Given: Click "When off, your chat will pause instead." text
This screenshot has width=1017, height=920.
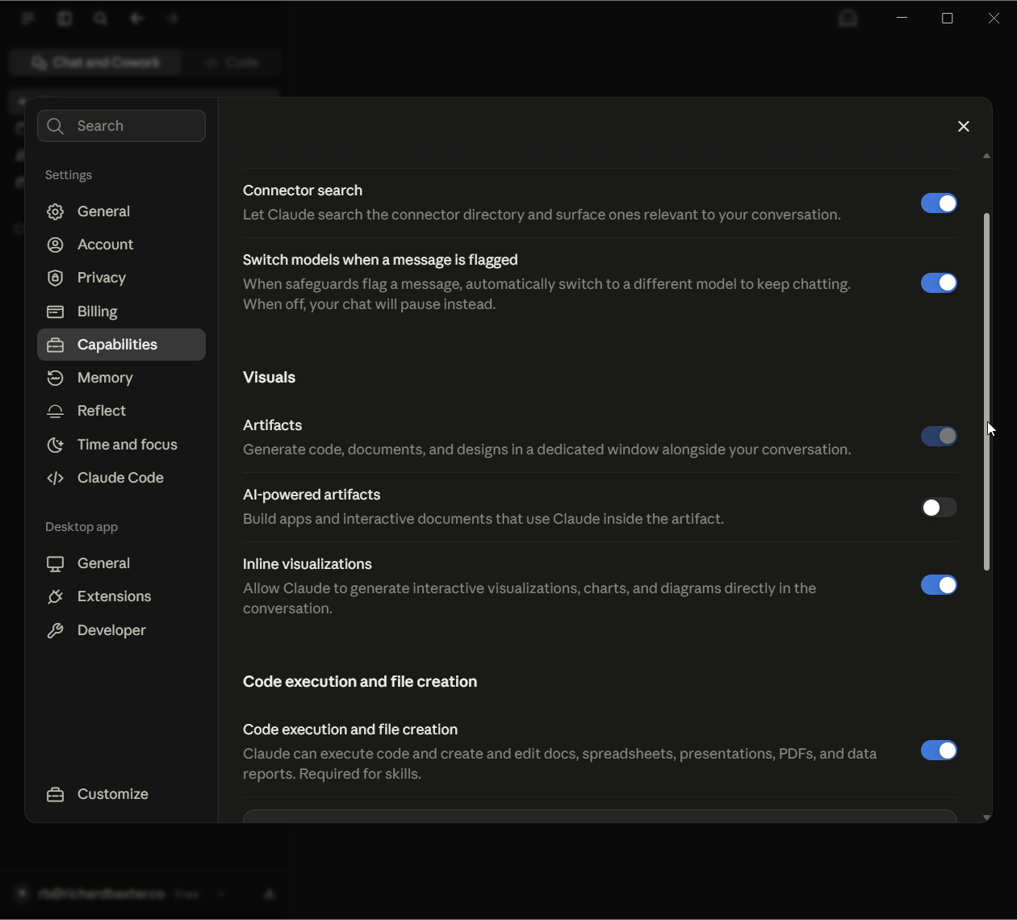Looking at the screenshot, I should pos(370,304).
